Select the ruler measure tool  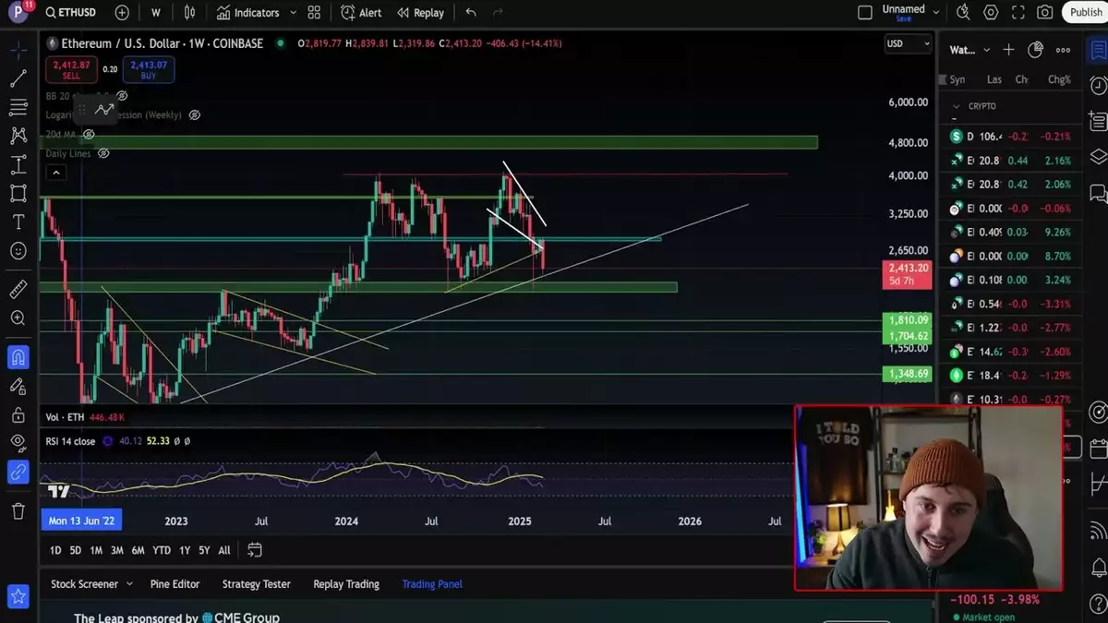point(18,290)
